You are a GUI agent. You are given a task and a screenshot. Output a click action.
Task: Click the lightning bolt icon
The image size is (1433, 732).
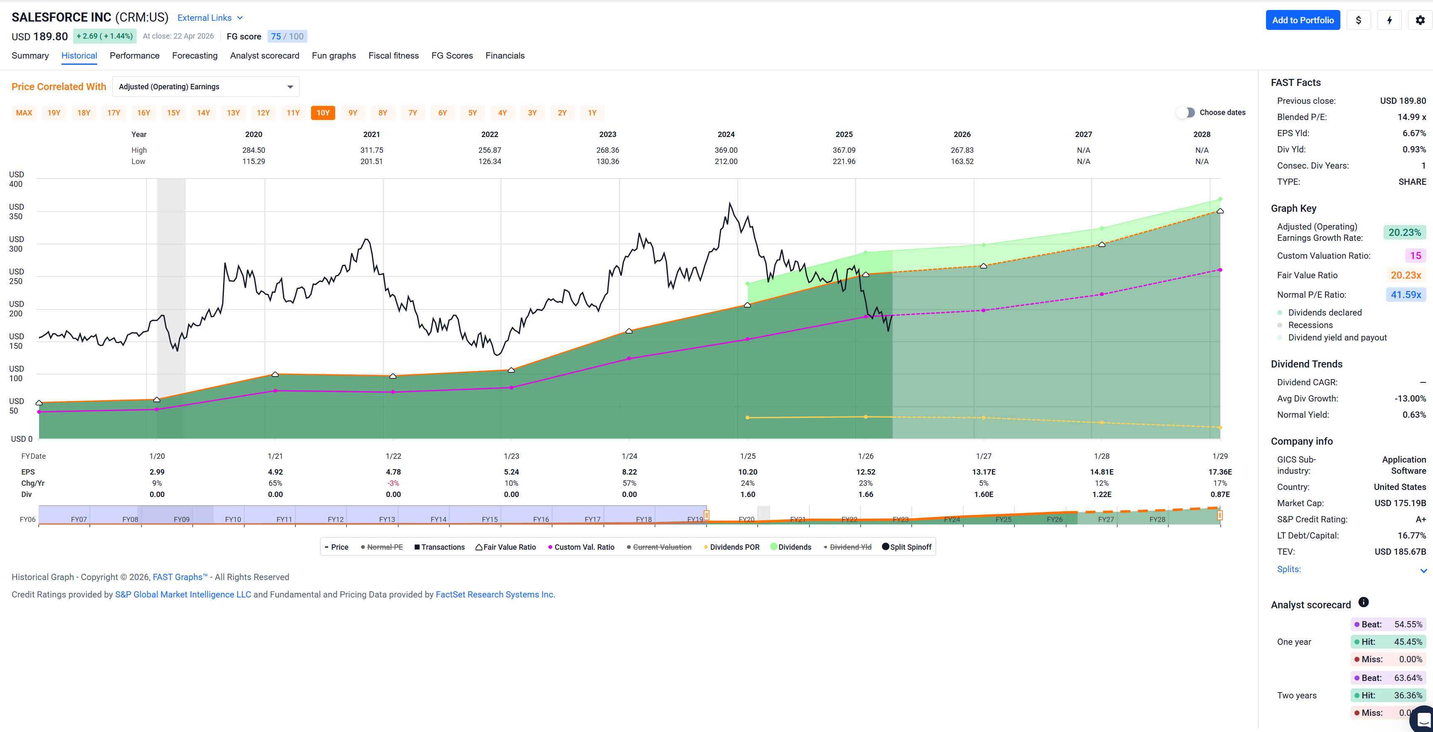click(x=1389, y=20)
